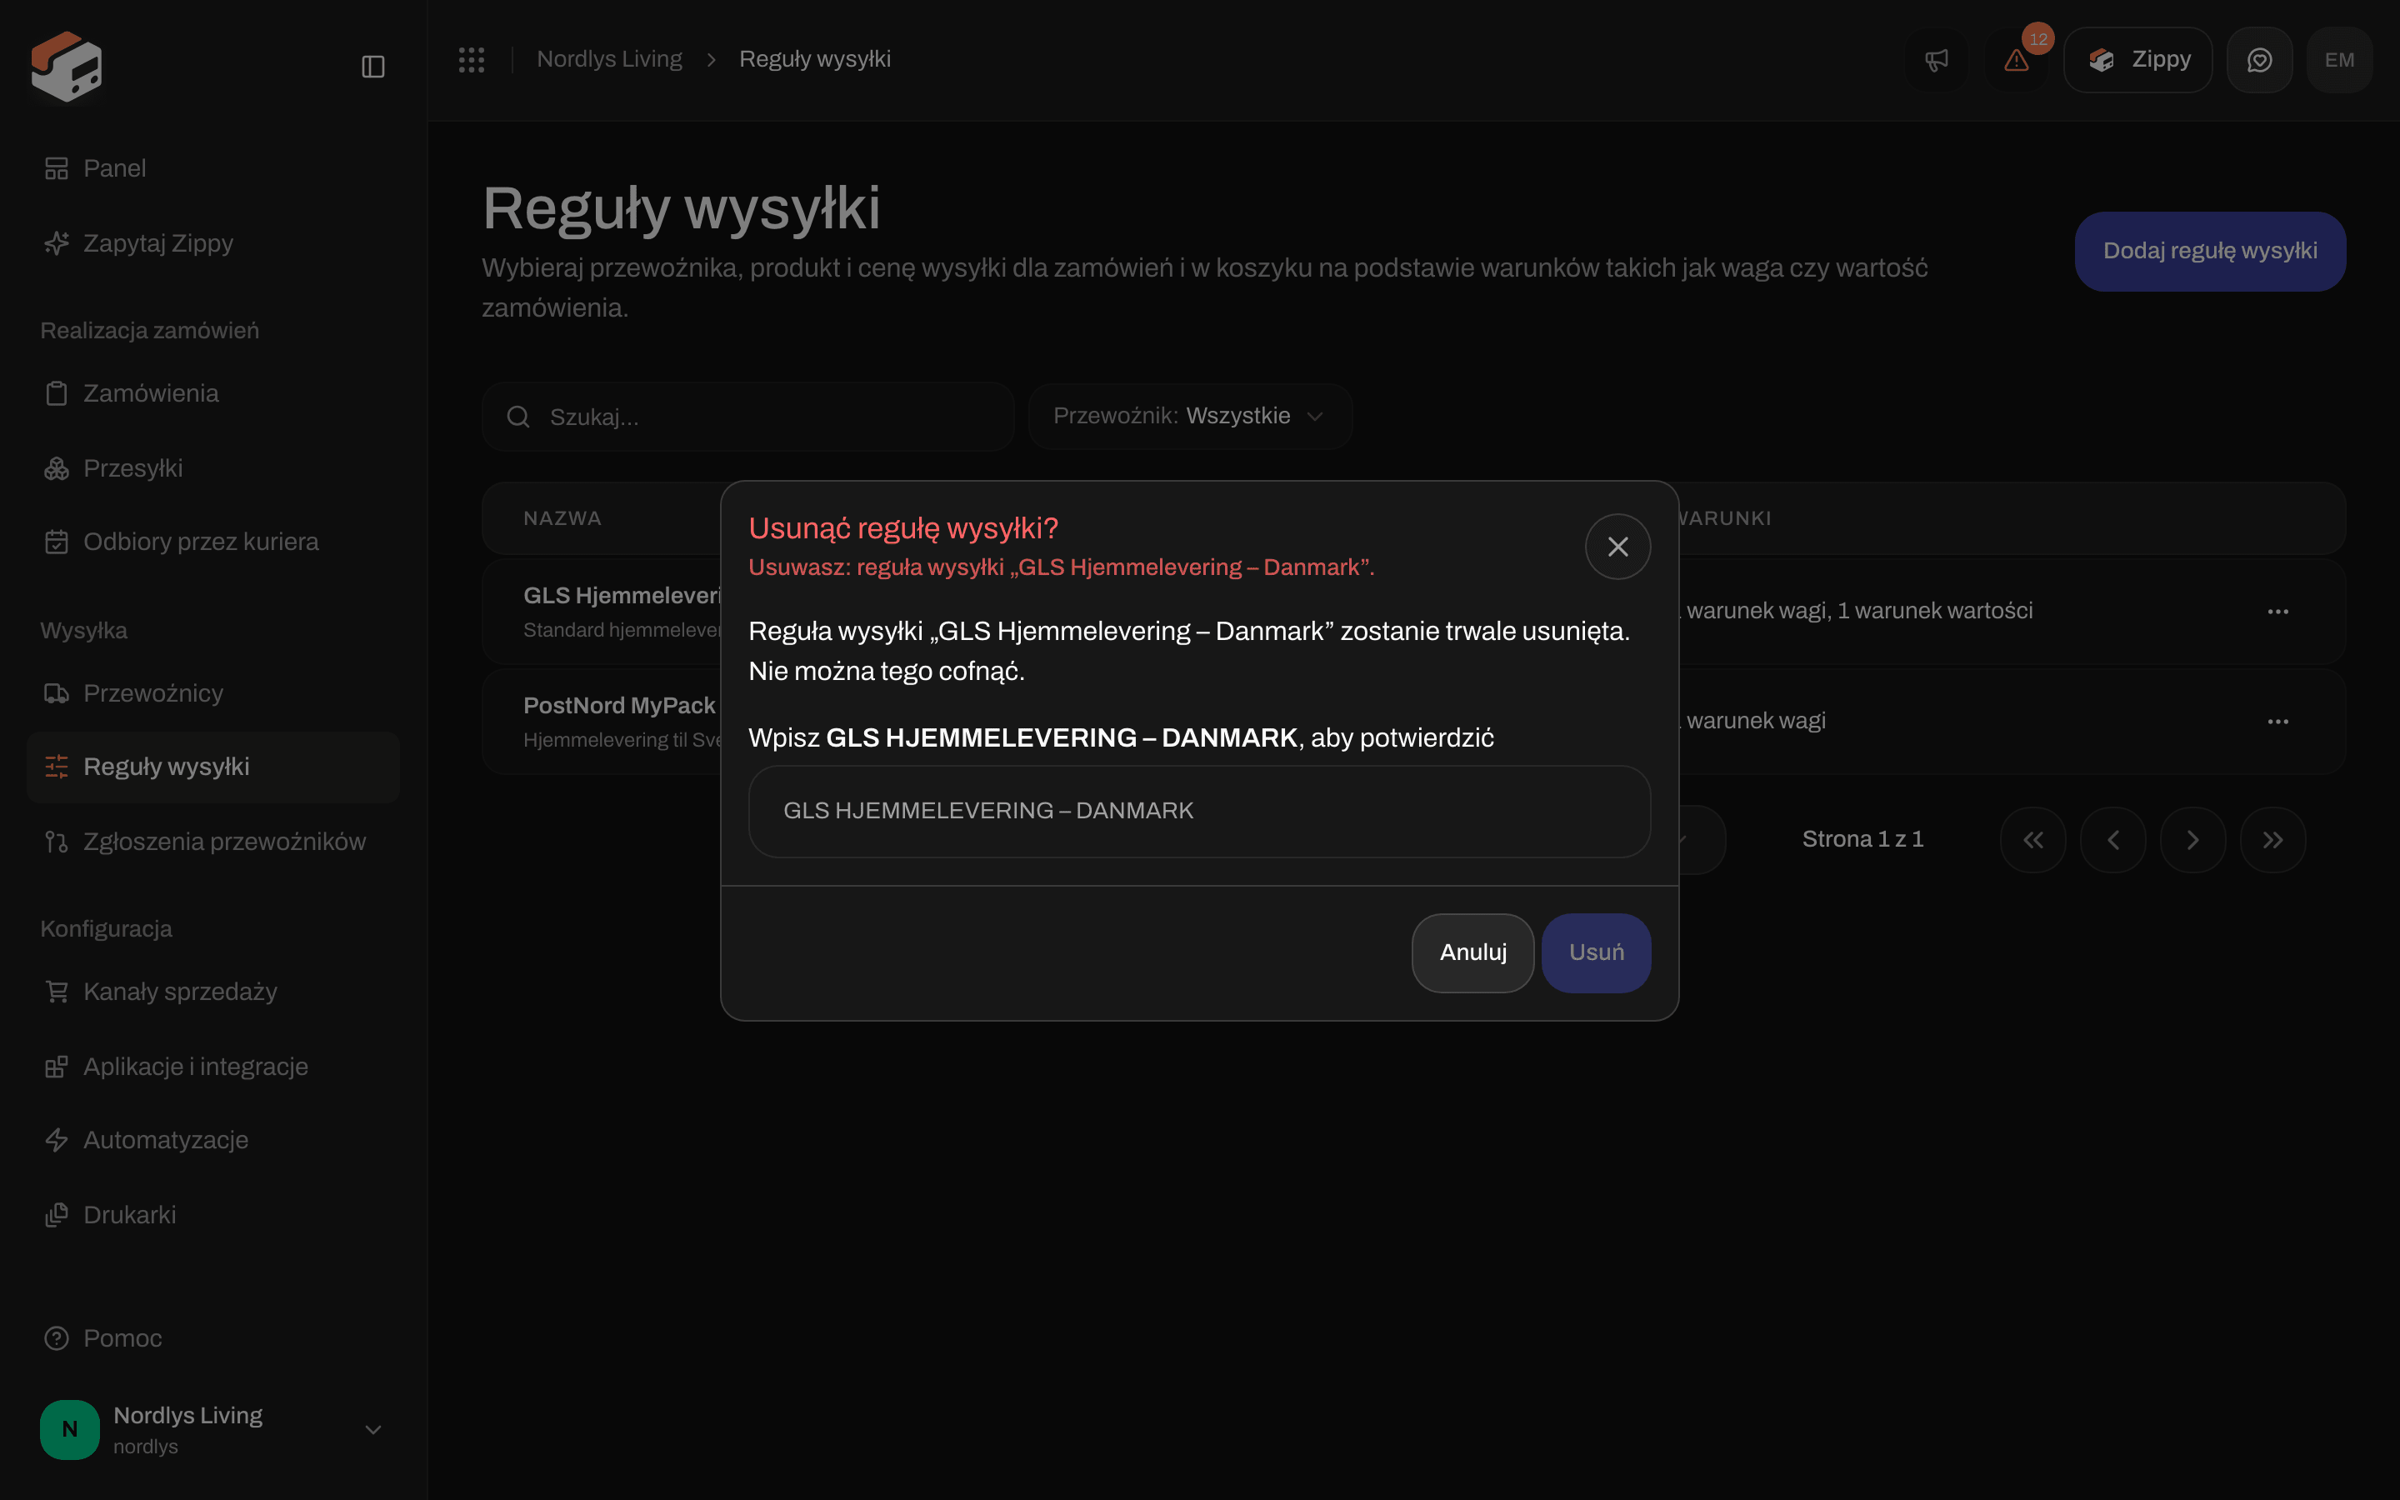This screenshot has width=2400, height=1500.
Task: Open row actions for PostNord MyPack rule
Action: click(2278, 721)
